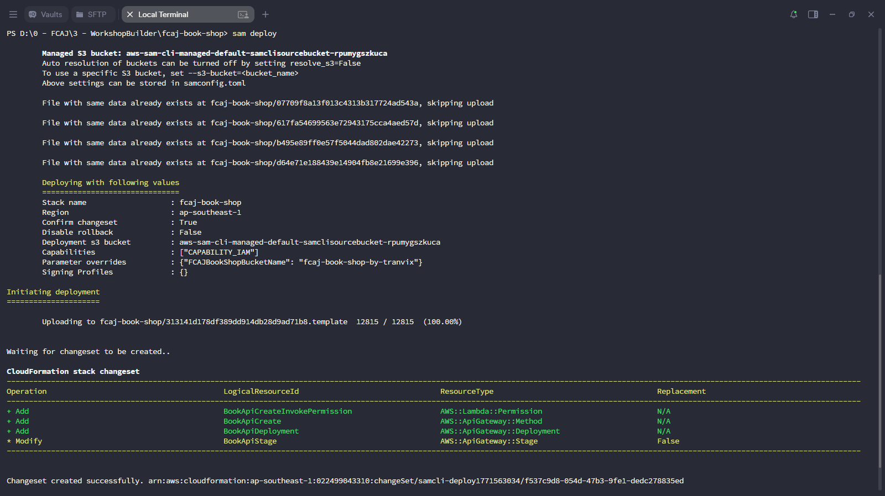Image resolution: width=885 pixels, height=496 pixels.
Task: Click 'Above settings can be stored in samconfig.toml'
Action: coord(144,83)
